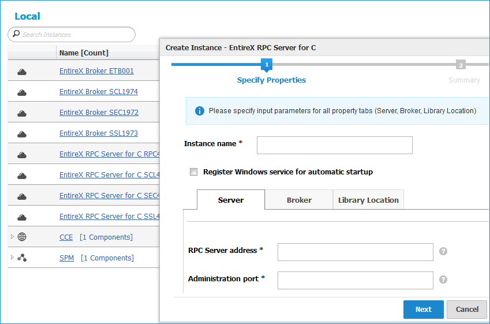This screenshot has width=490, height=324.
Task: Switch to the Server tab
Action: click(231, 200)
